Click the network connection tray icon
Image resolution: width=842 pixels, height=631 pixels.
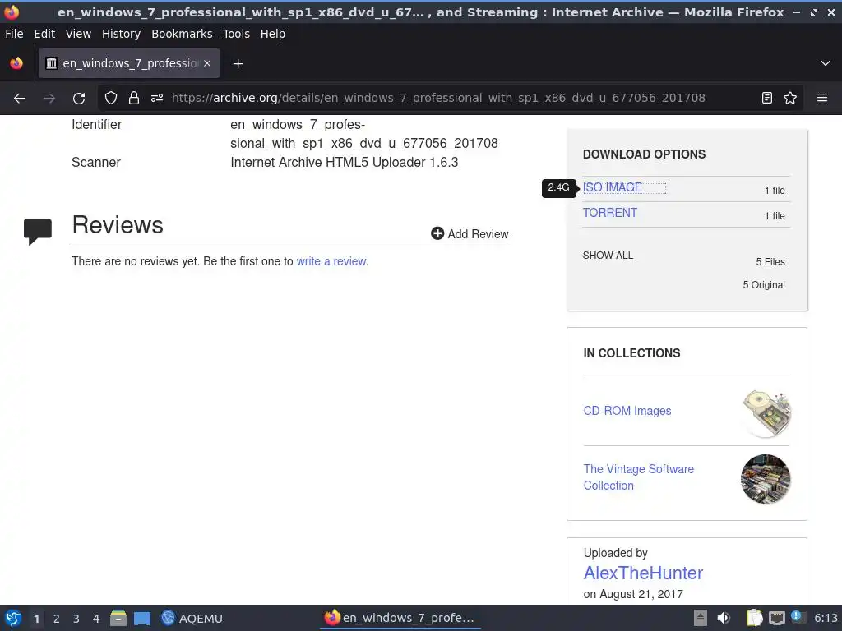(x=776, y=618)
